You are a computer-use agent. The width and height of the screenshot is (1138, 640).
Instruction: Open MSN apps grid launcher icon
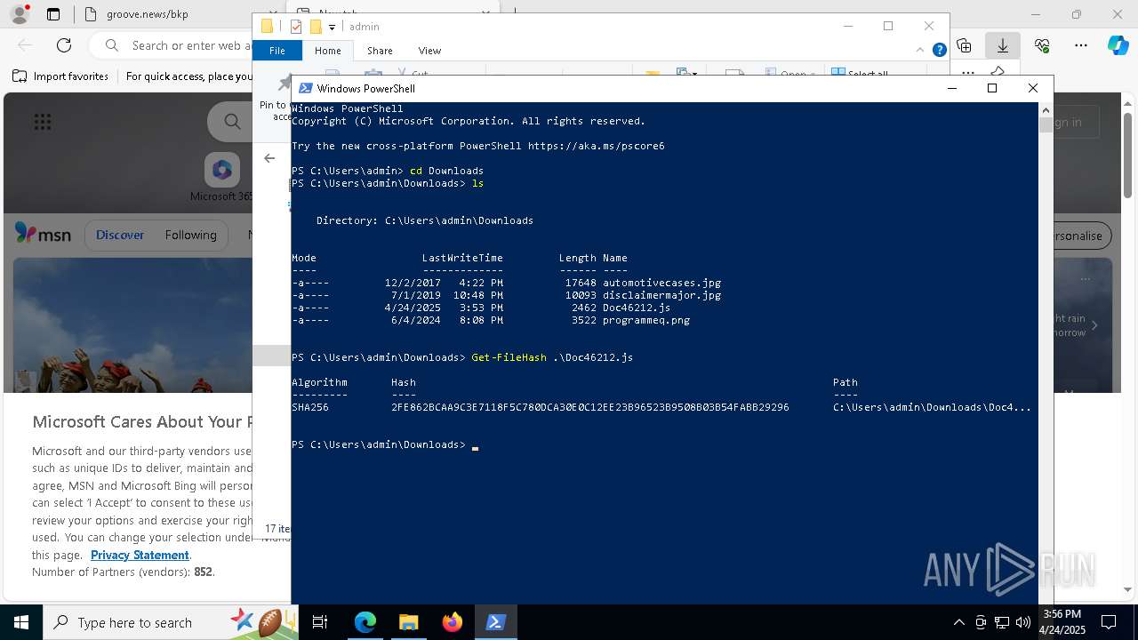click(42, 122)
